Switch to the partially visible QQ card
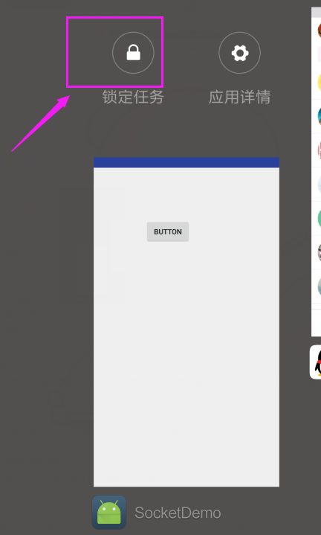321x535 pixels. click(317, 172)
